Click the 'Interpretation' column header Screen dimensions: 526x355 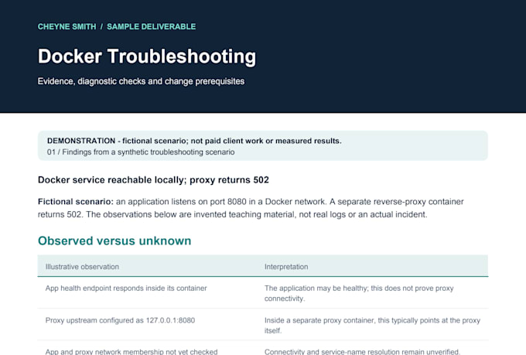pyautogui.click(x=286, y=267)
